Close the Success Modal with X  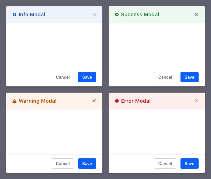[197, 14]
